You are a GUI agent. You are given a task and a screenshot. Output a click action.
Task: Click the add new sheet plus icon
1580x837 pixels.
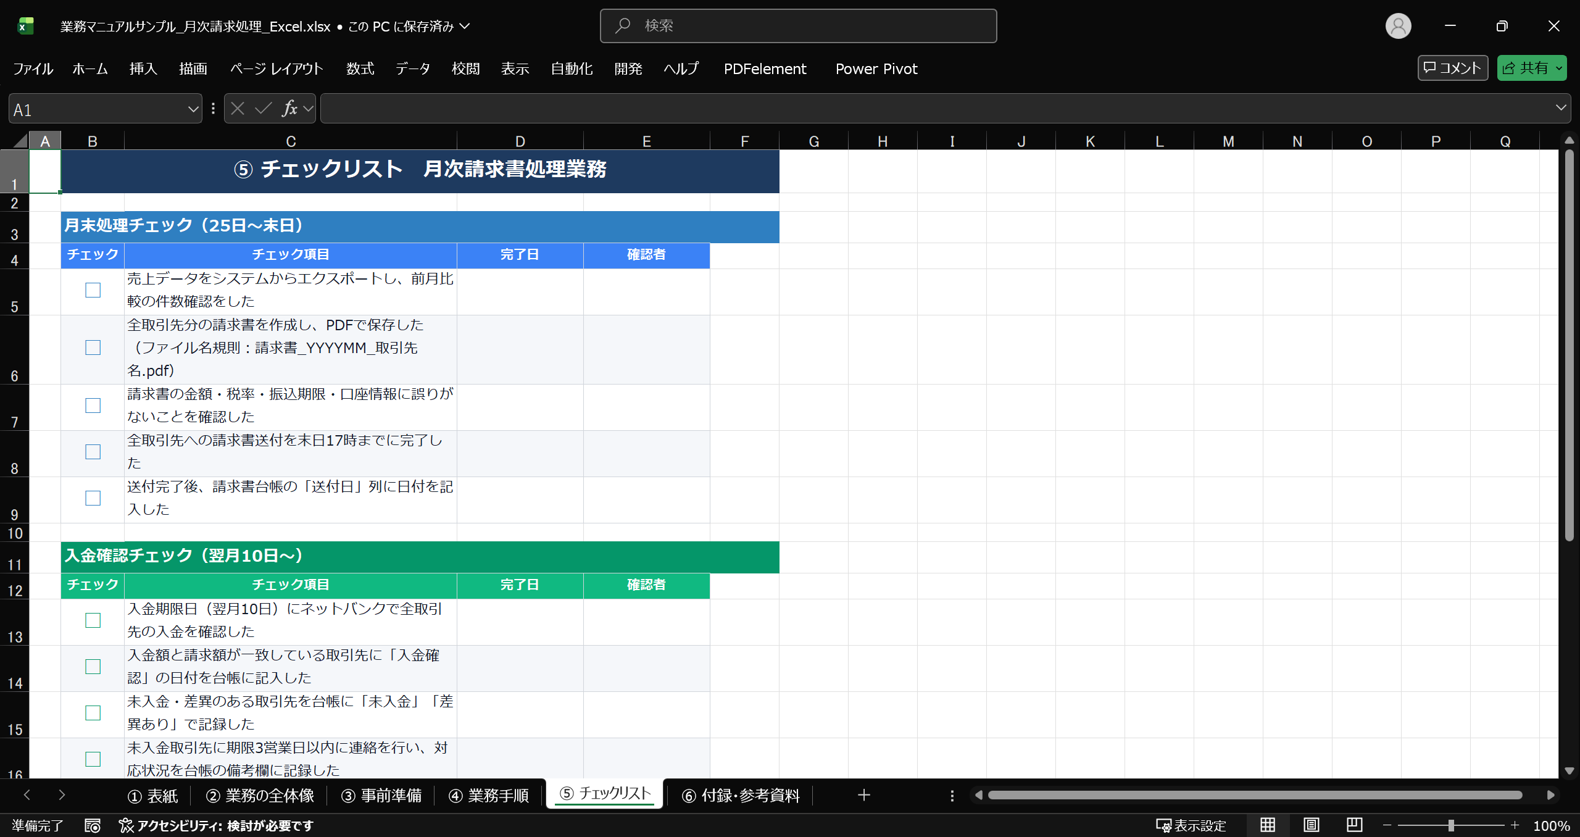point(864,795)
